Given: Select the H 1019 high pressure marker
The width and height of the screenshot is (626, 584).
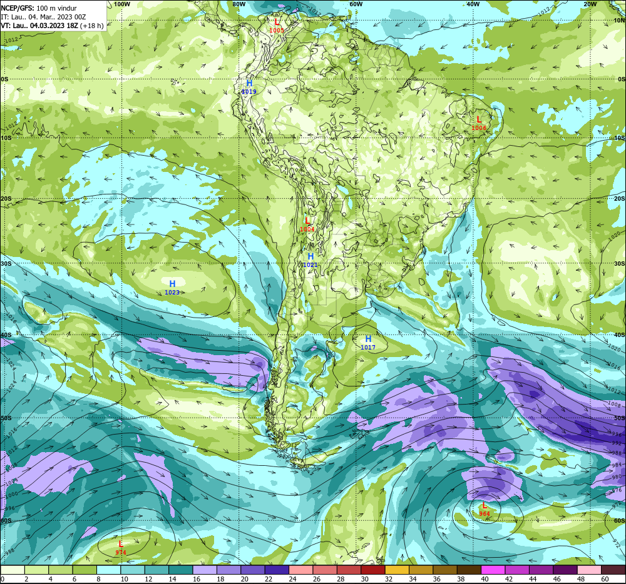Looking at the screenshot, I should click(249, 87).
